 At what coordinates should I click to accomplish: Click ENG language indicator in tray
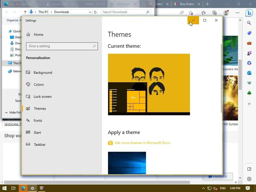223,188
